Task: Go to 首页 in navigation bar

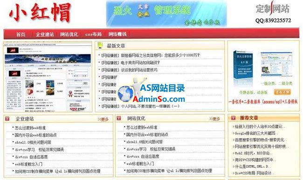Action: pos(21,35)
